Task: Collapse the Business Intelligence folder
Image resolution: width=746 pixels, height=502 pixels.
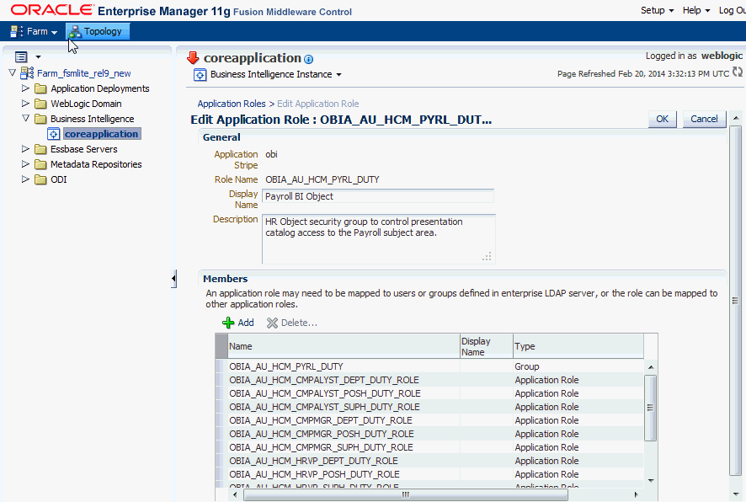Action: [25, 119]
